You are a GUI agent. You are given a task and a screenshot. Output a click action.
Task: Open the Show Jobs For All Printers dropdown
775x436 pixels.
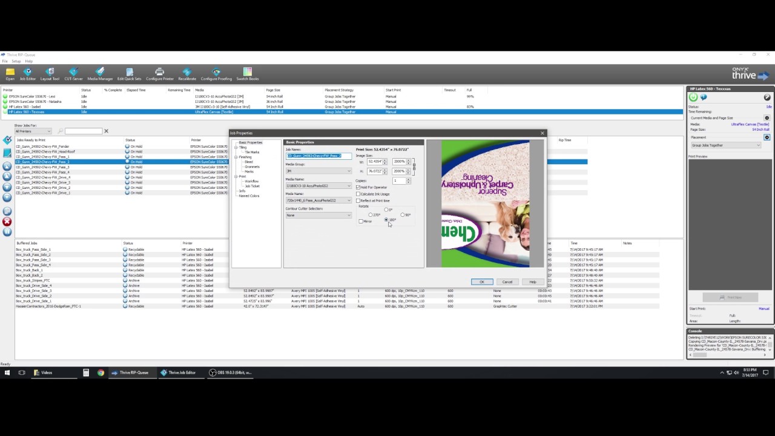[x=33, y=131]
